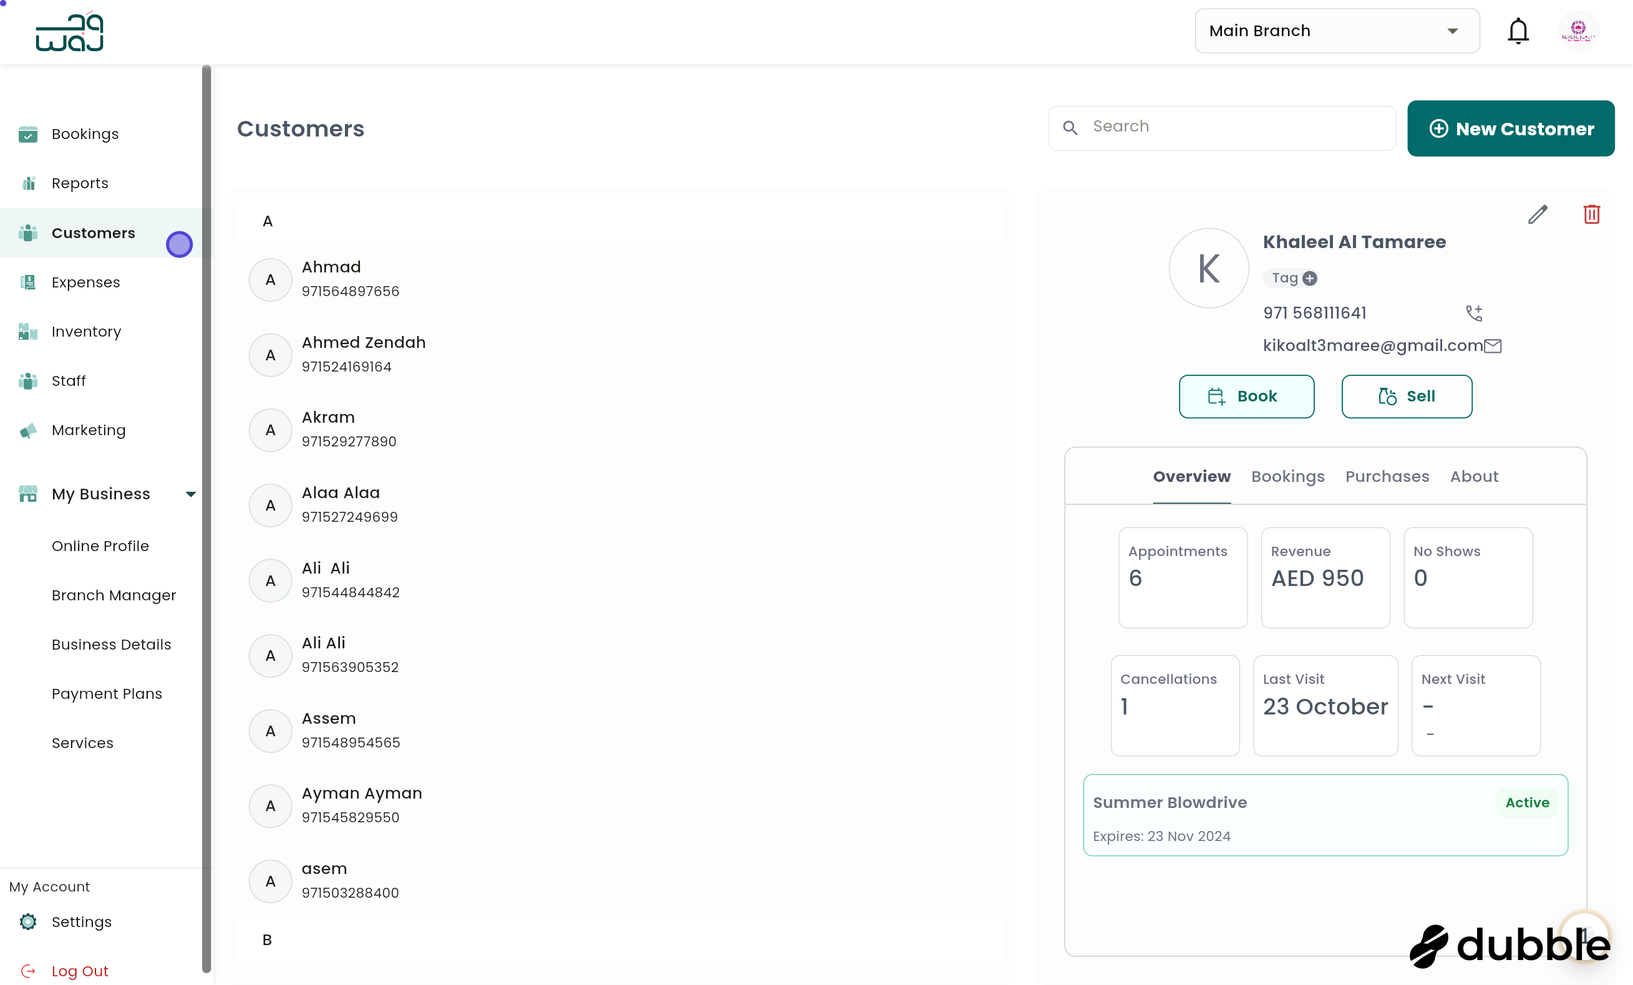Open the Bookings section in the sidebar

[84, 134]
